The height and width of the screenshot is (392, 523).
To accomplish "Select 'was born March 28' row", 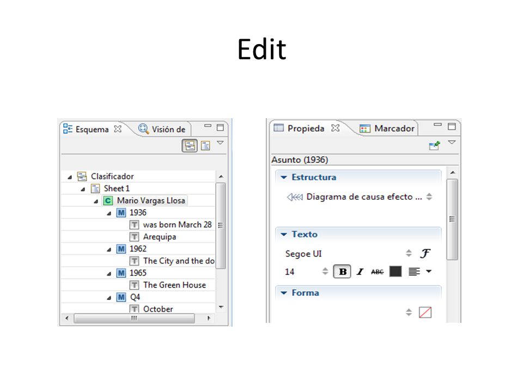I will [x=177, y=225].
